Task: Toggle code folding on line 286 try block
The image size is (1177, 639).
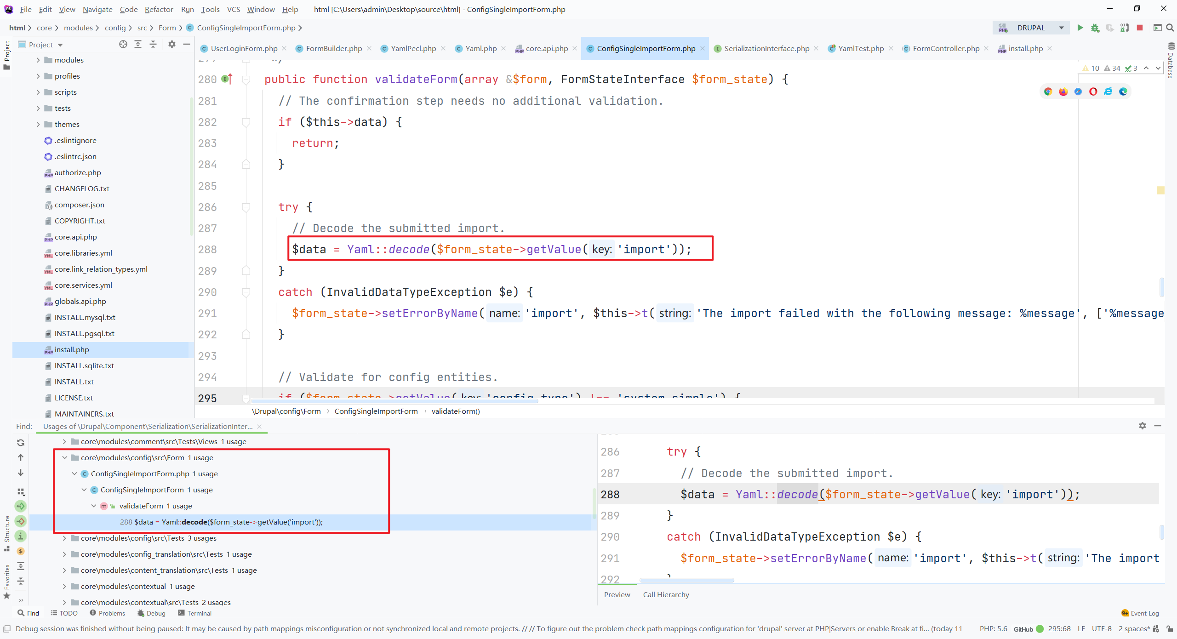Action: 246,207
